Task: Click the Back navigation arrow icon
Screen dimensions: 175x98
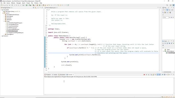Action: pos(61,5)
